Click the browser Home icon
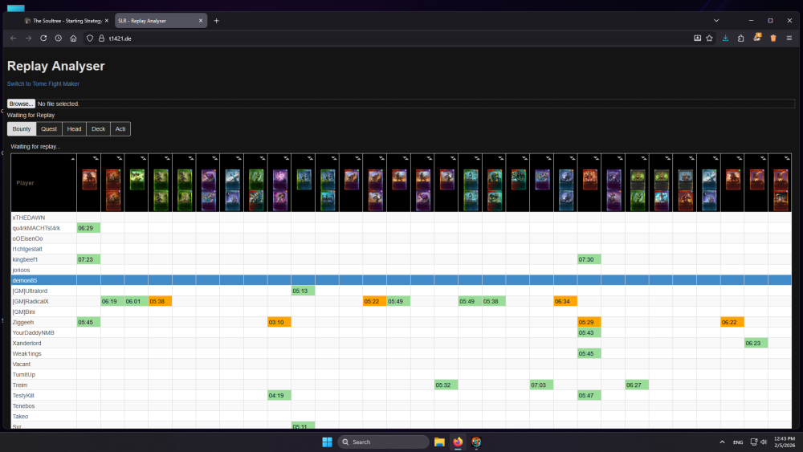 tap(73, 38)
